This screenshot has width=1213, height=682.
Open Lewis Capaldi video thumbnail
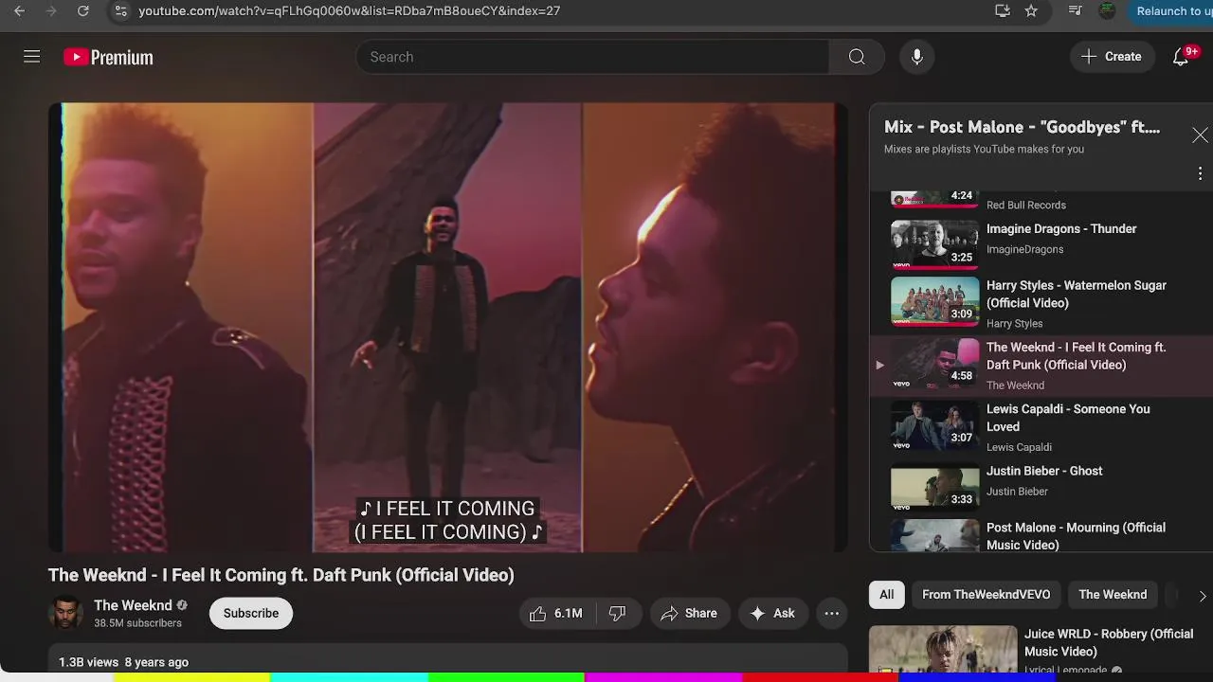coord(934,426)
